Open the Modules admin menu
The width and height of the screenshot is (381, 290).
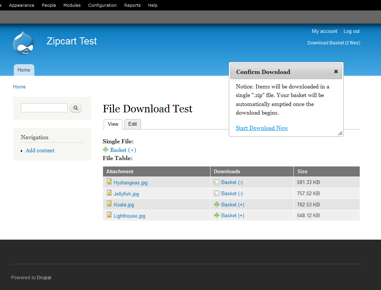tap(72, 5)
